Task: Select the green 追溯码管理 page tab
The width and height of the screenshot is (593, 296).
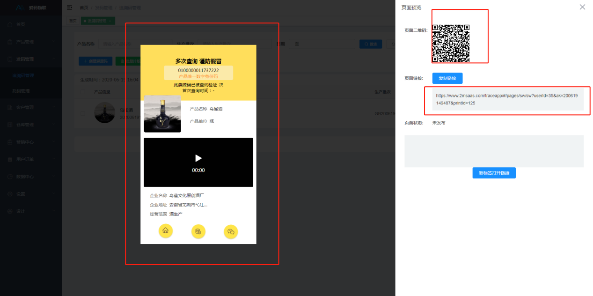Action: [98, 21]
